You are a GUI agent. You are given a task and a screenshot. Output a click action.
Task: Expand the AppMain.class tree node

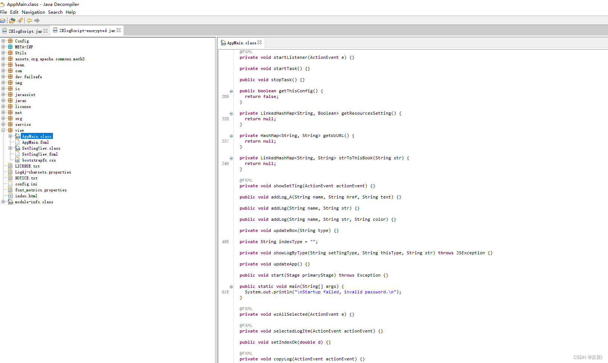pyautogui.click(x=10, y=136)
